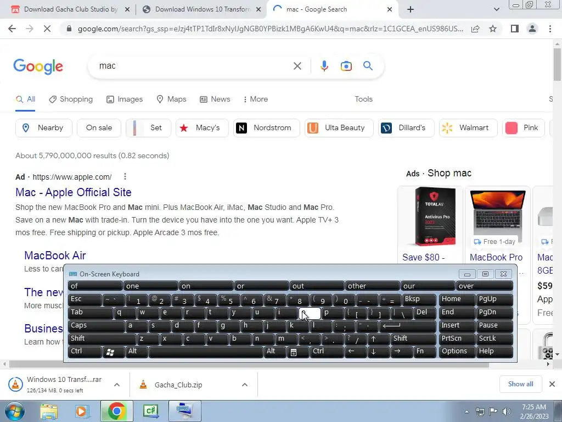Open Windows Explorer from taskbar
Screen dimensions: 562x422
coord(49,411)
